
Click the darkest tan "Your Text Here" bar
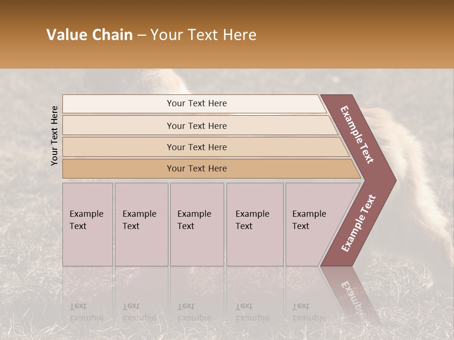pos(196,169)
